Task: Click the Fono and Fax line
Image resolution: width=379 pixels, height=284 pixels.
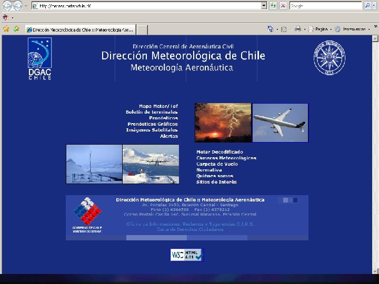Action: click(x=190, y=210)
